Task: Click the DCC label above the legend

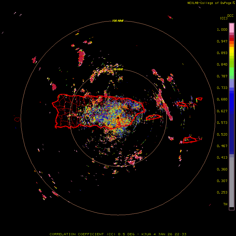Action: click(x=230, y=16)
